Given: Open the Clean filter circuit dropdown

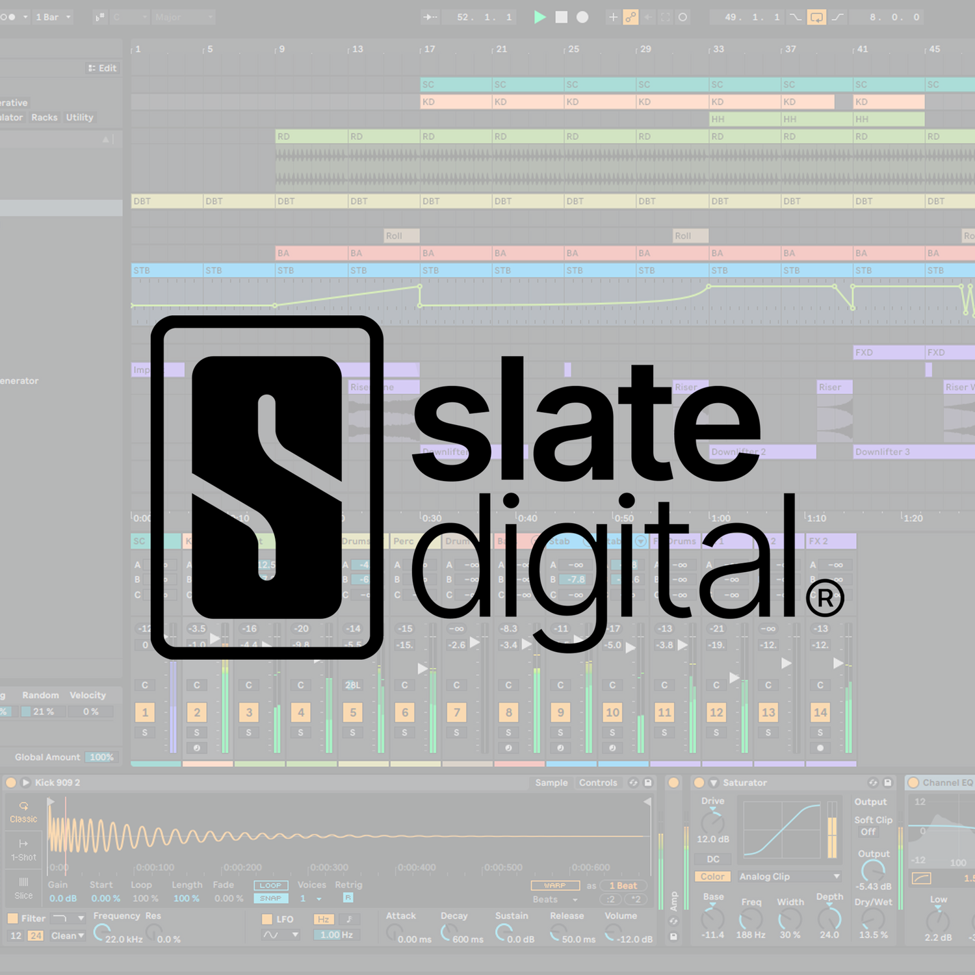Looking at the screenshot, I should click(68, 936).
